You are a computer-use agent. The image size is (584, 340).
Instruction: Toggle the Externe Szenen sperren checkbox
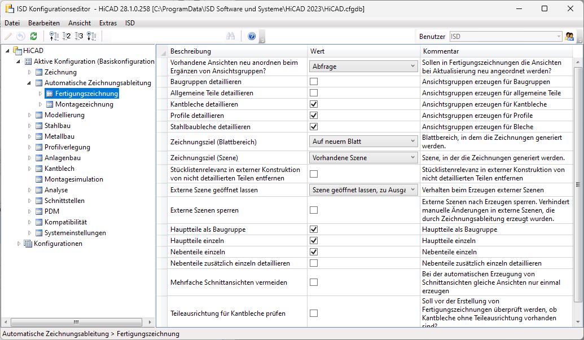click(x=314, y=210)
